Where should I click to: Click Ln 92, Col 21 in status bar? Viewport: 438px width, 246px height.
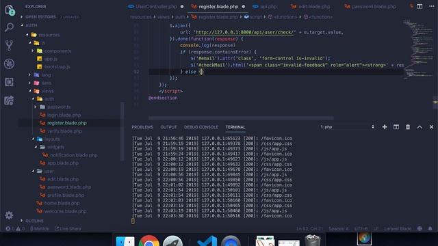309,229
